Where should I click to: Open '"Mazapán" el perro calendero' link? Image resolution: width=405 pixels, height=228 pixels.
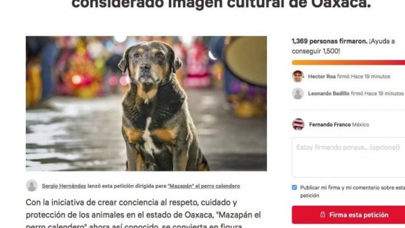[204, 186]
